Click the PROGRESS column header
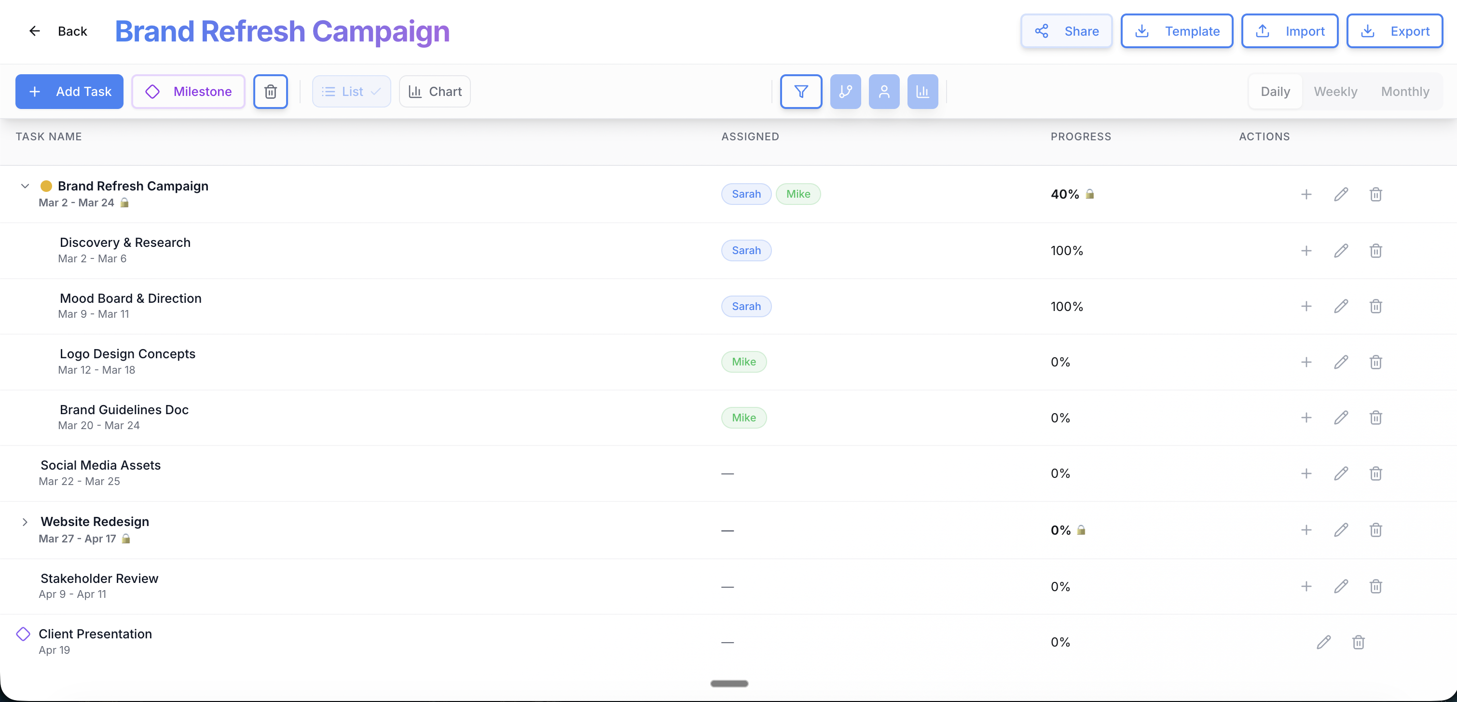The image size is (1457, 702). coord(1081,137)
